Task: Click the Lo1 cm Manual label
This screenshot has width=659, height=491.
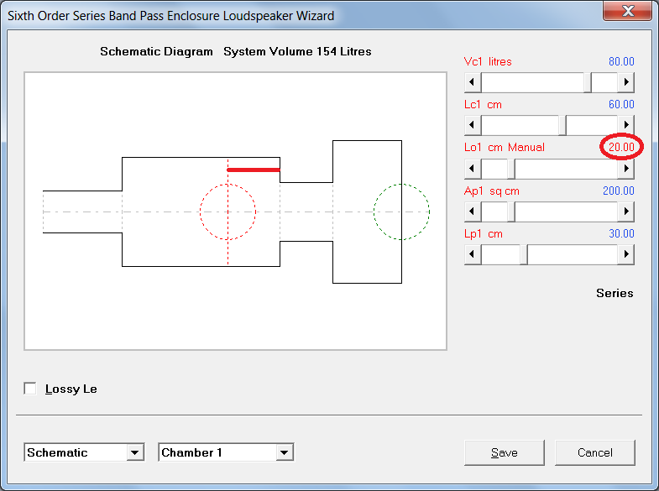Action: [x=505, y=148]
